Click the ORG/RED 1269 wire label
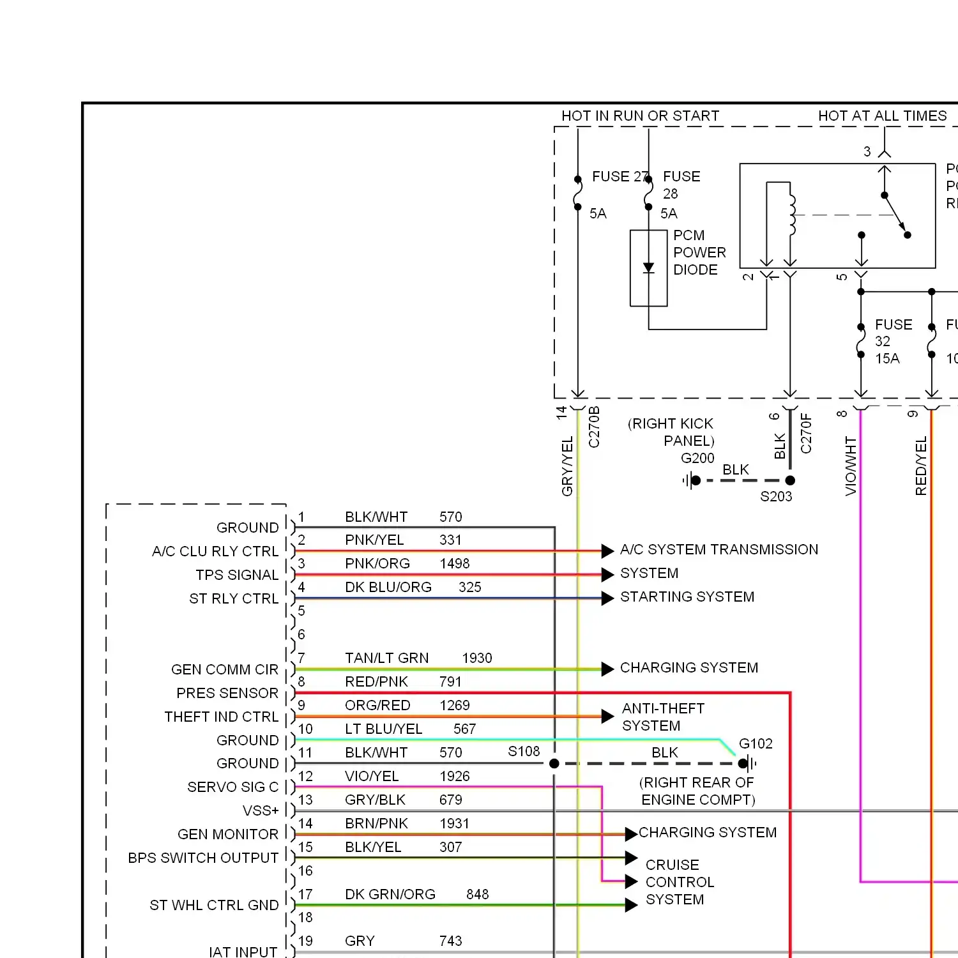 pos(407,705)
